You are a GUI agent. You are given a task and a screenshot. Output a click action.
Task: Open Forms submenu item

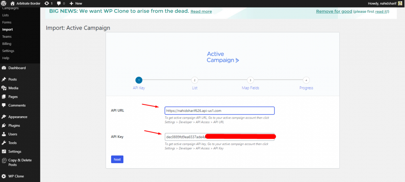(7, 22)
